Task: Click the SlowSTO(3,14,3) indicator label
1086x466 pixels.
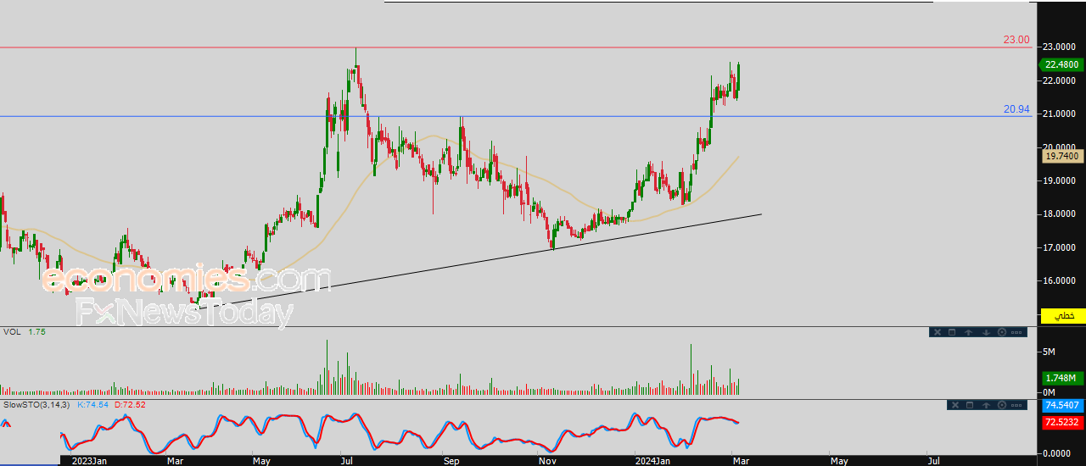Action: (x=36, y=405)
